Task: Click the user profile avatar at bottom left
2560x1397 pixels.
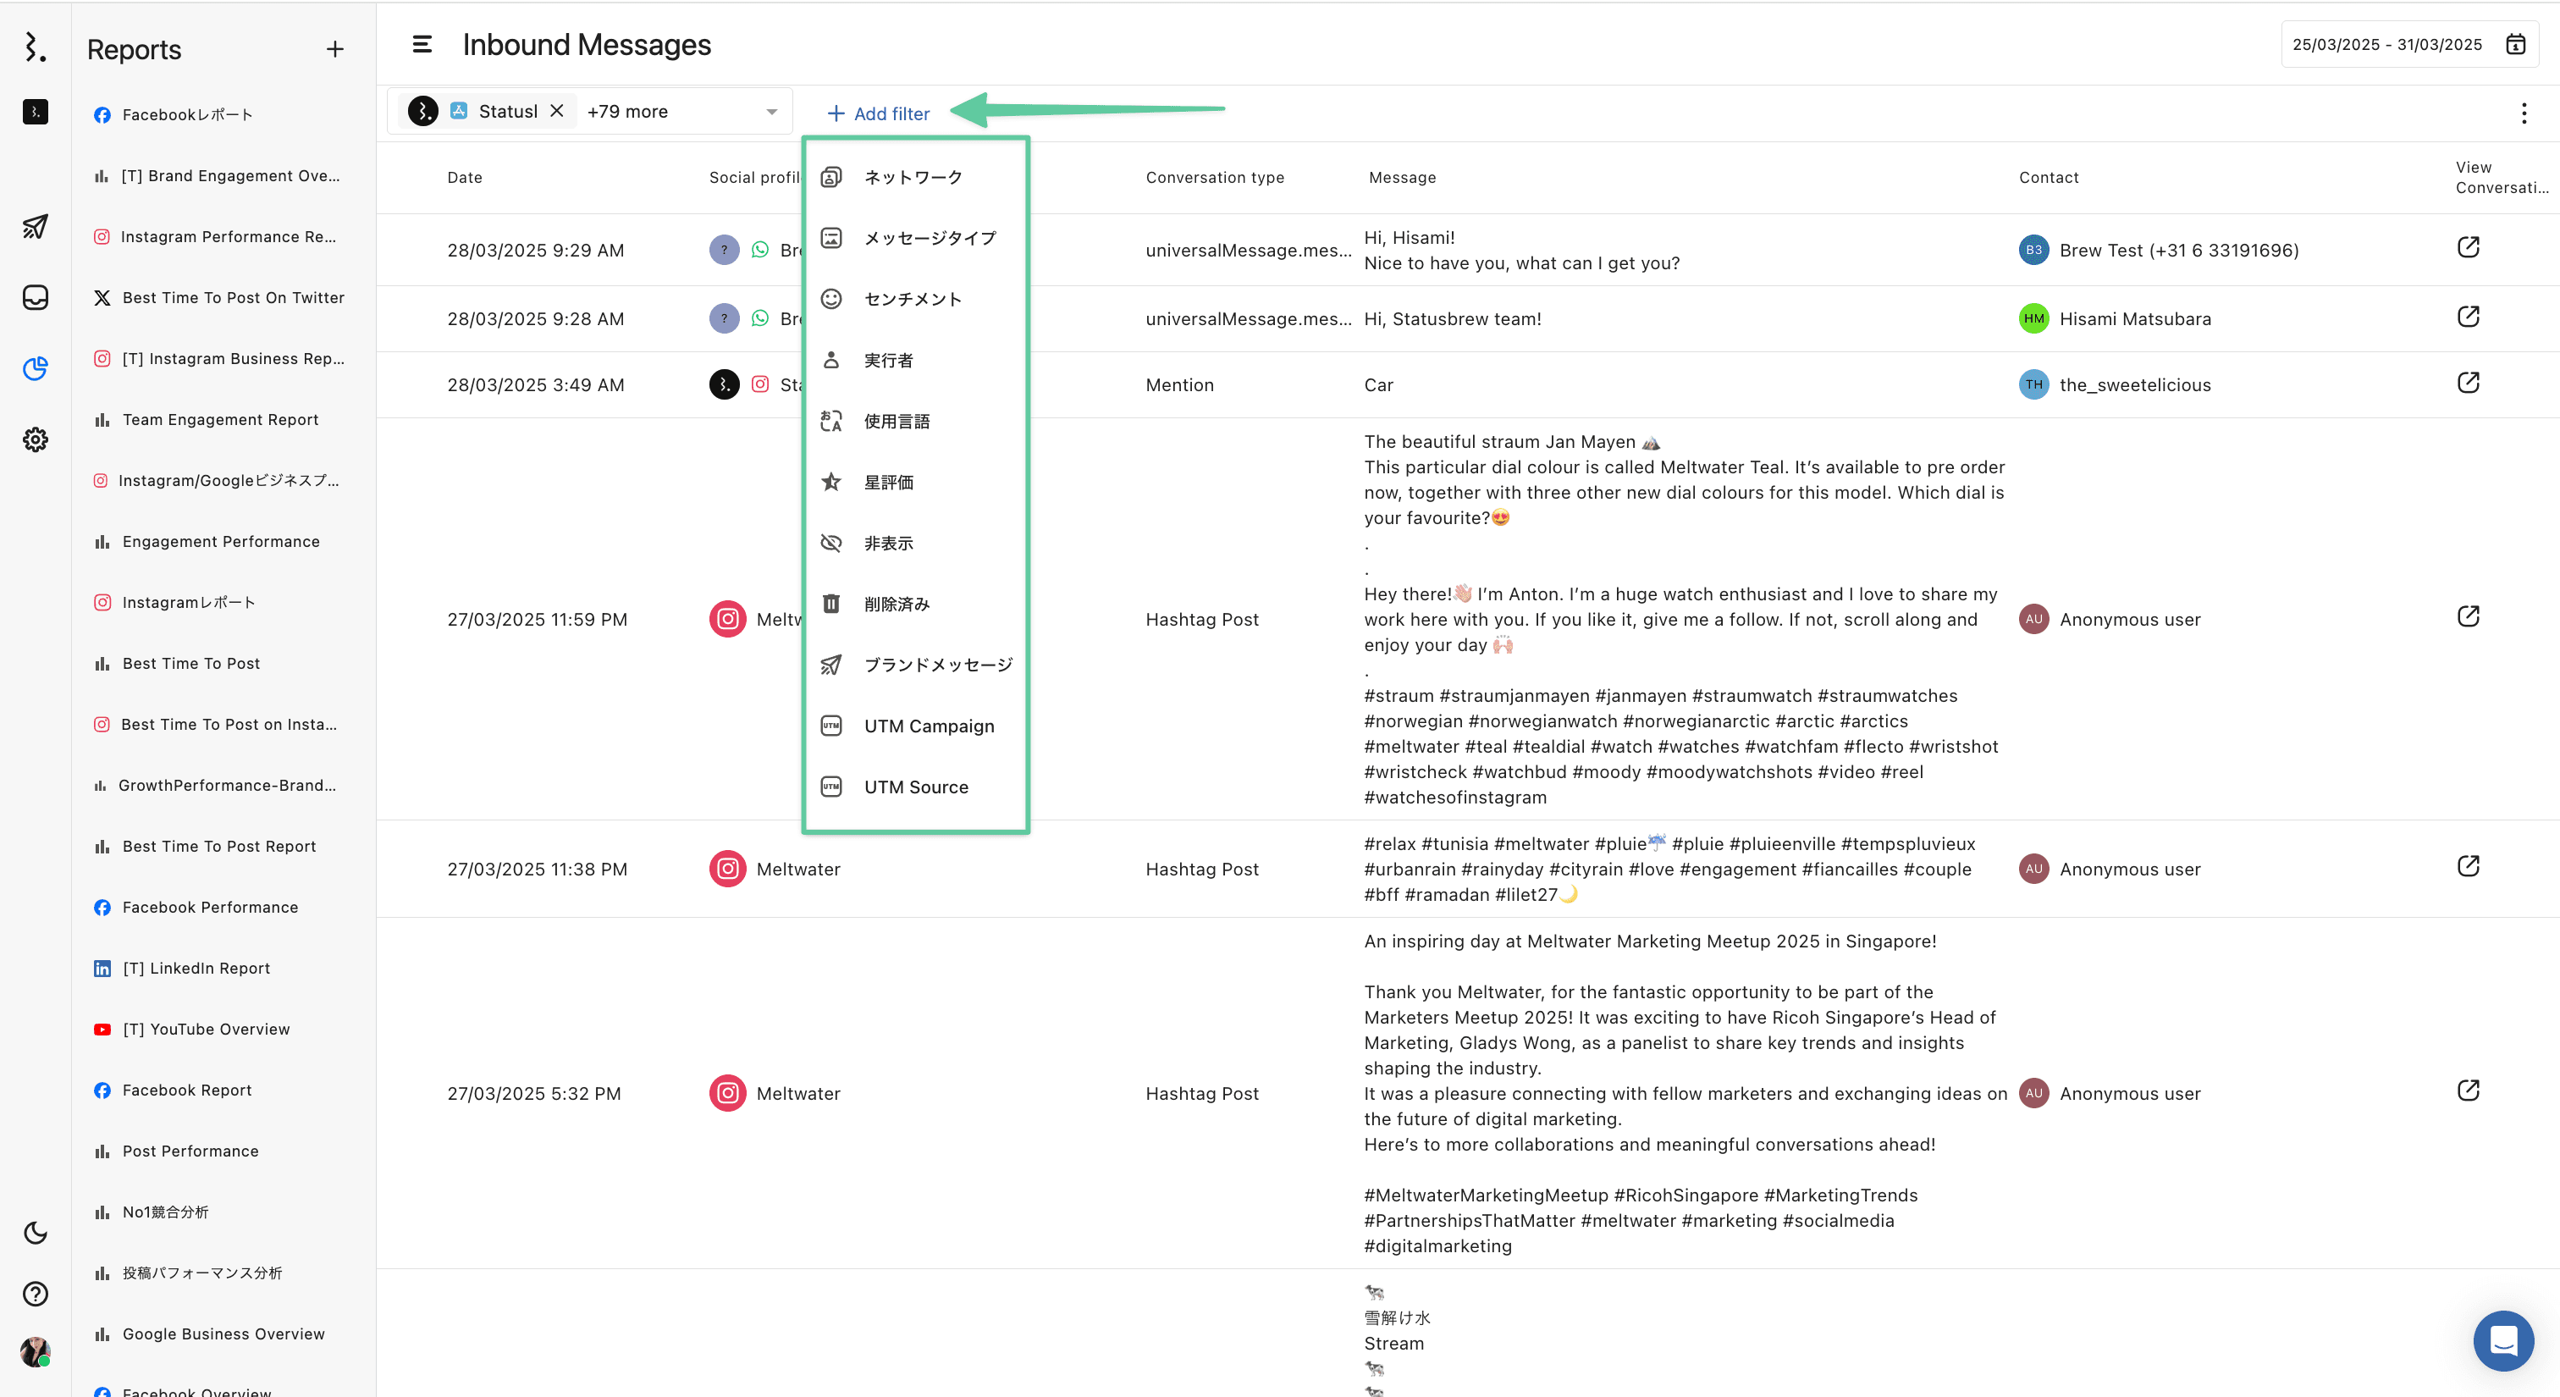Action: pos(35,1351)
